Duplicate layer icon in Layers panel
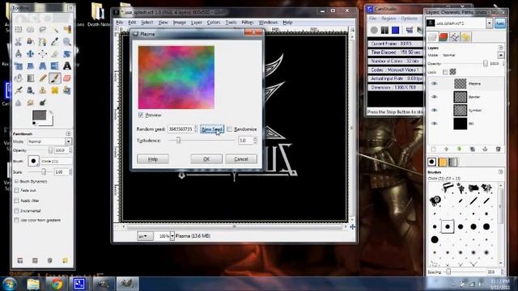 473,149
